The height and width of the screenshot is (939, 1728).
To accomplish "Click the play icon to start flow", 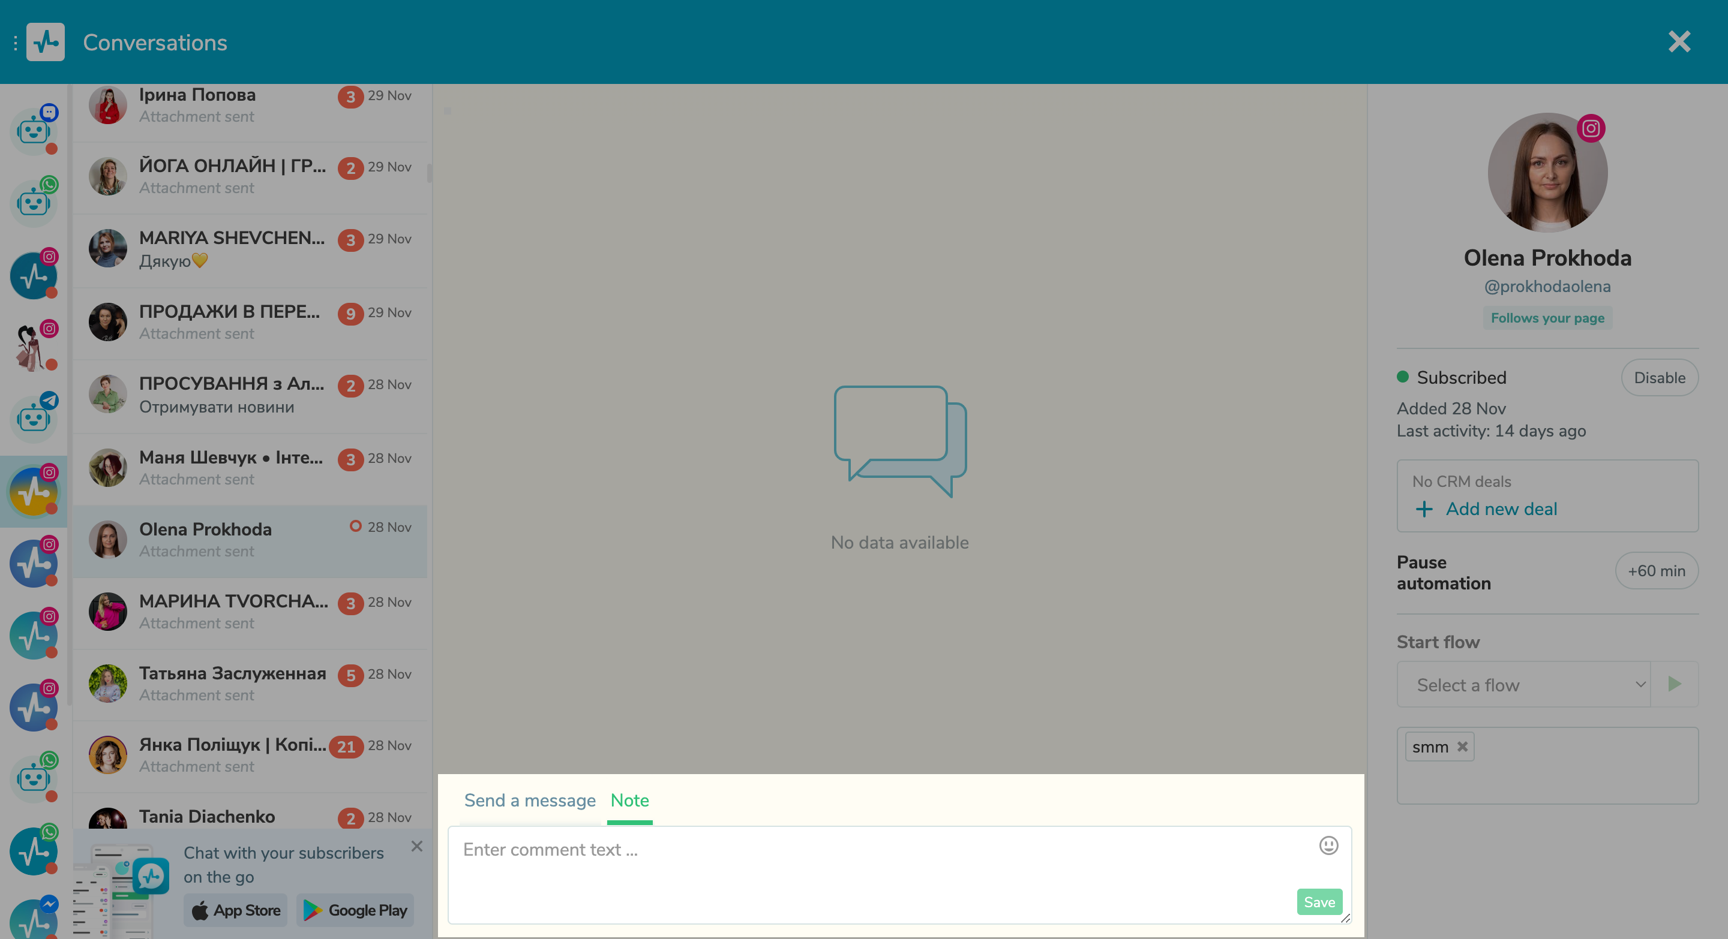I will click(x=1675, y=684).
